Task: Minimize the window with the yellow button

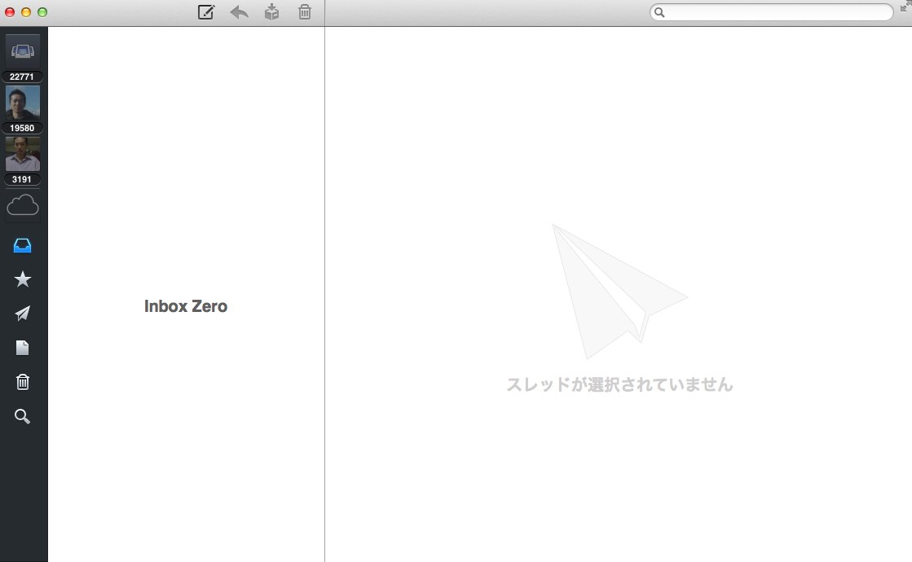Action: (x=26, y=12)
